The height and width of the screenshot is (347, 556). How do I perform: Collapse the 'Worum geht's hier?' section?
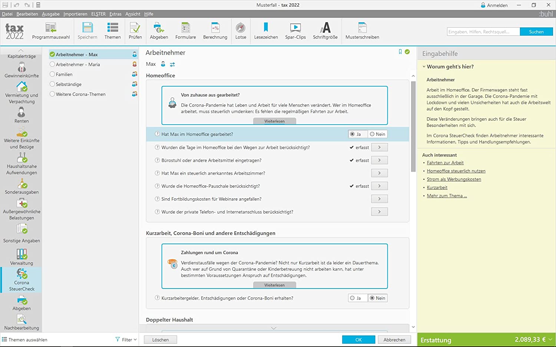click(424, 67)
